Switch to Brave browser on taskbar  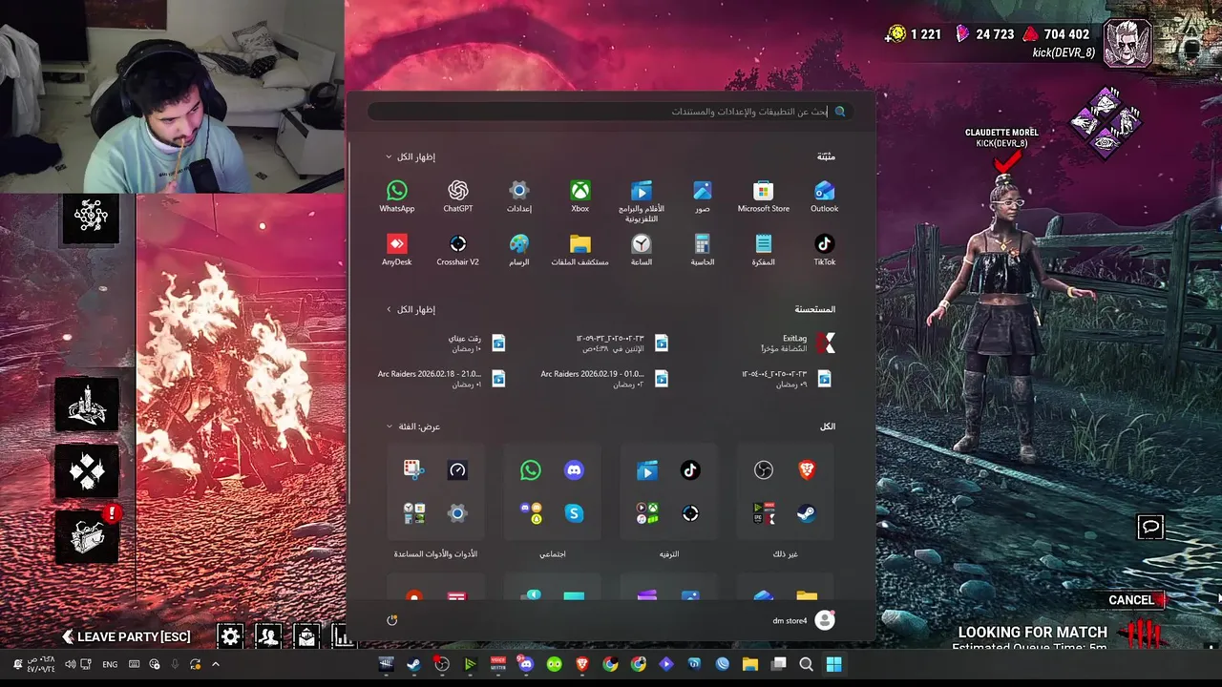click(582, 664)
